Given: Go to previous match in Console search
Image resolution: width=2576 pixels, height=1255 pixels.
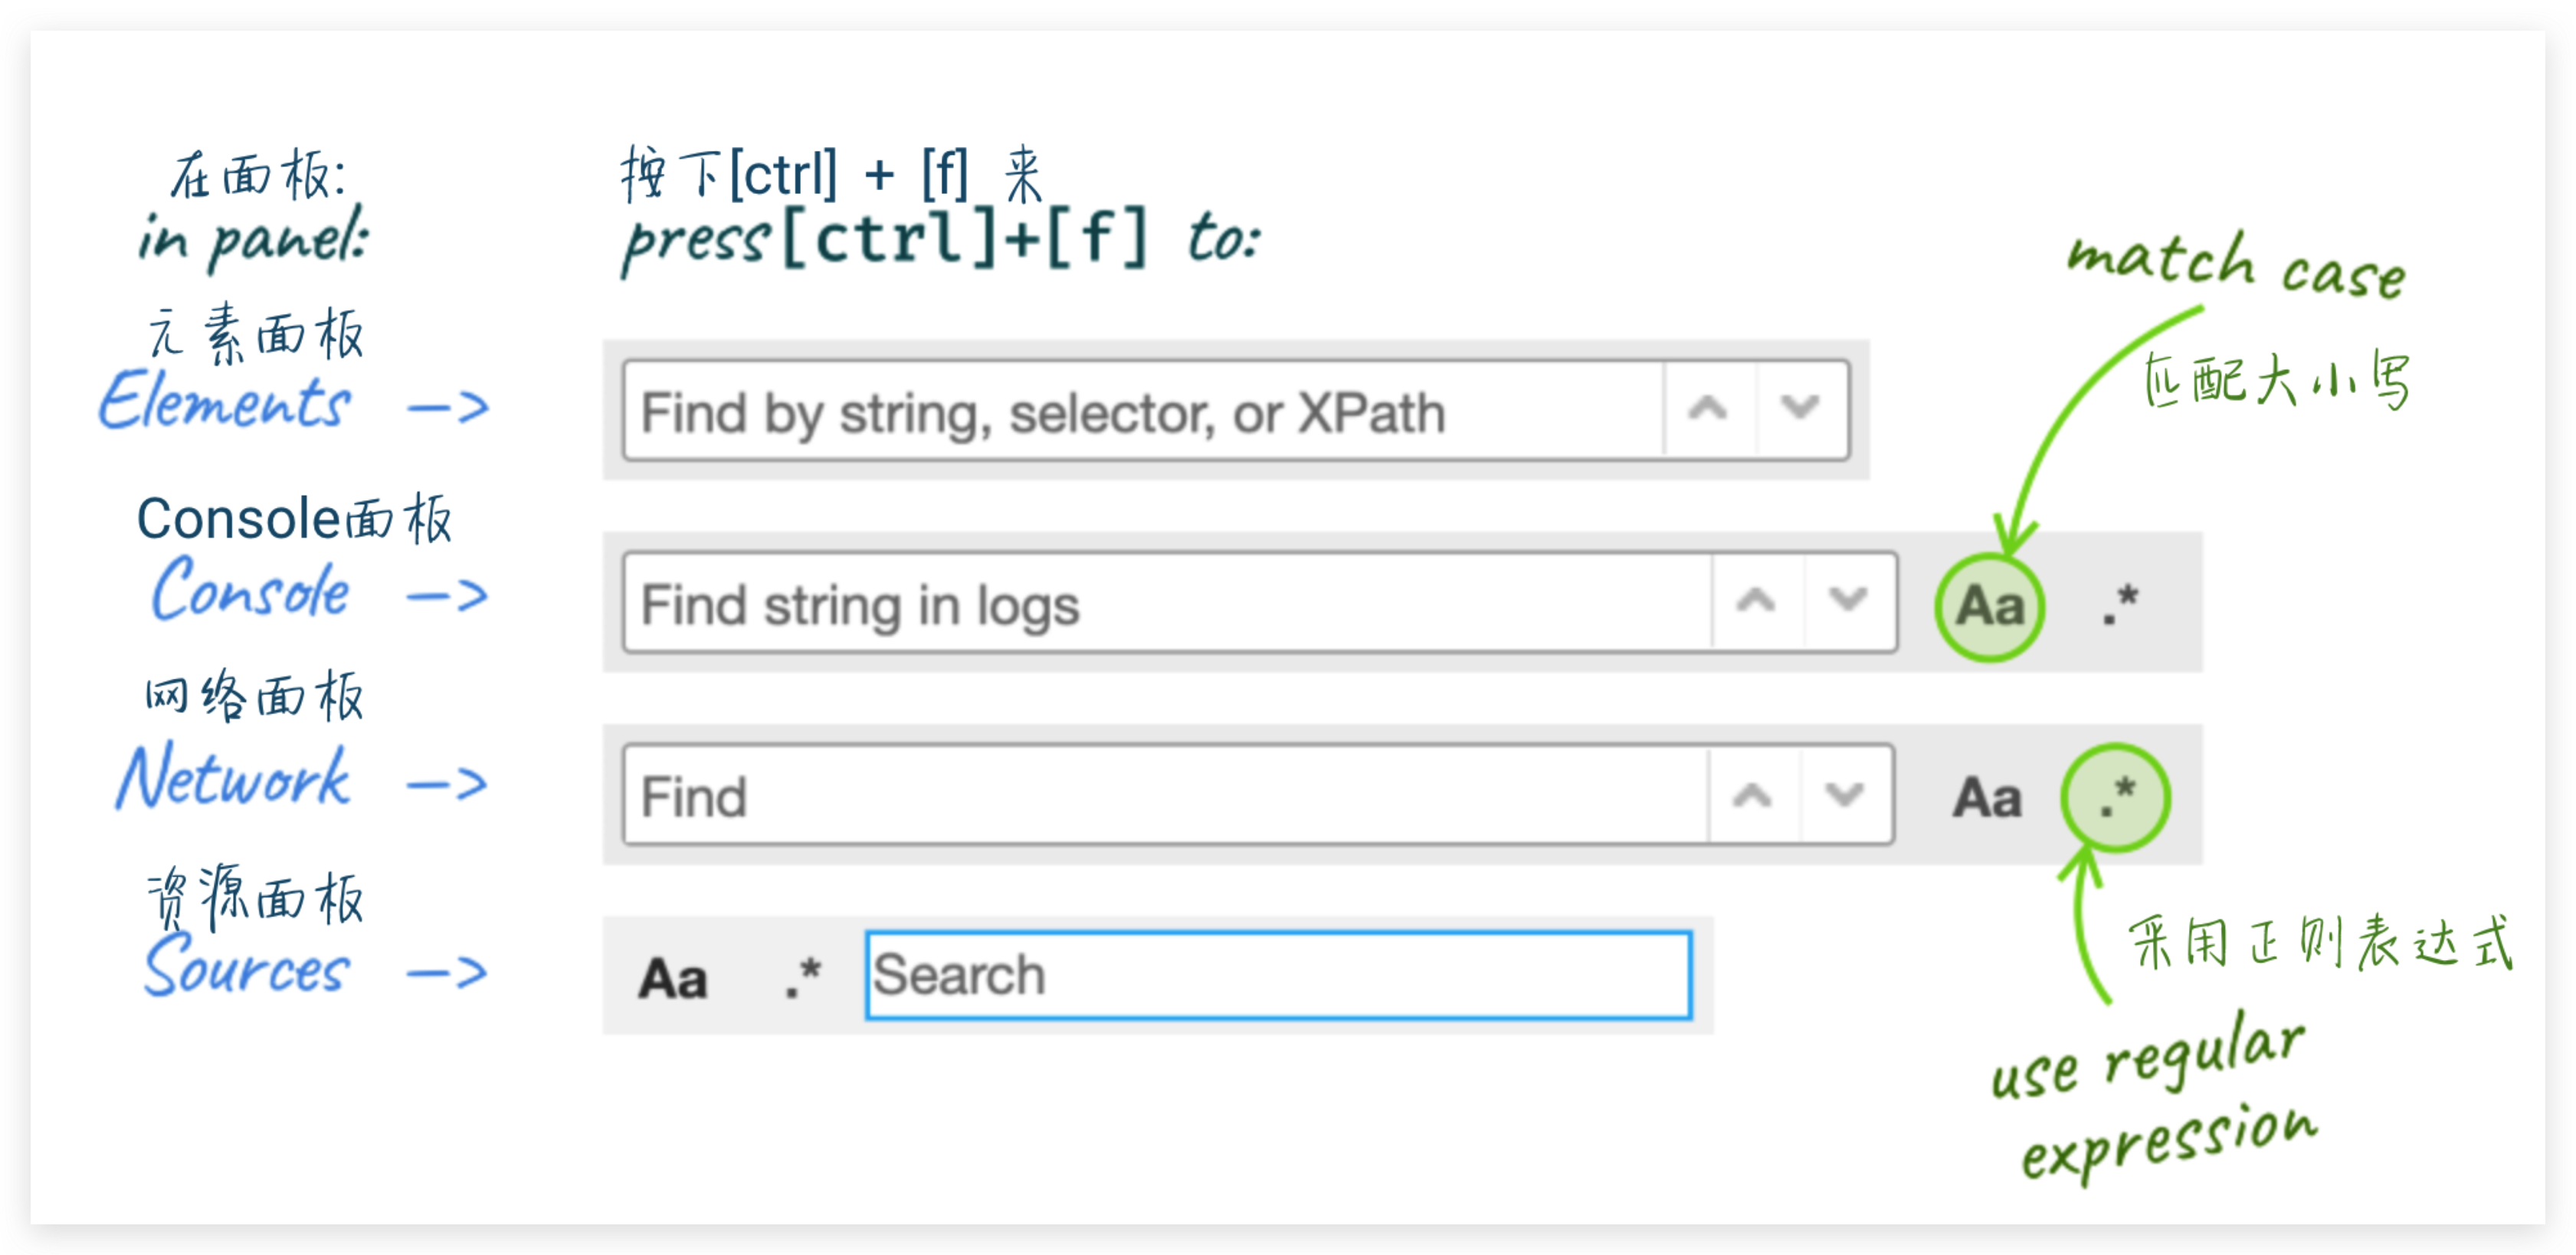Looking at the screenshot, I should point(1756,602).
